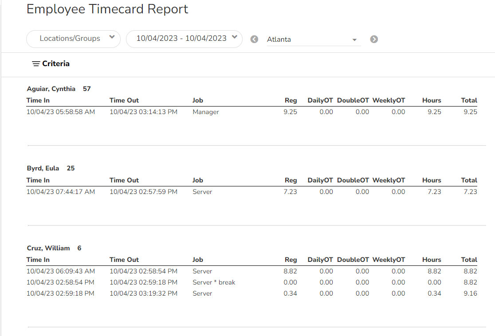Click the Employee Timecard Report title

107,9
